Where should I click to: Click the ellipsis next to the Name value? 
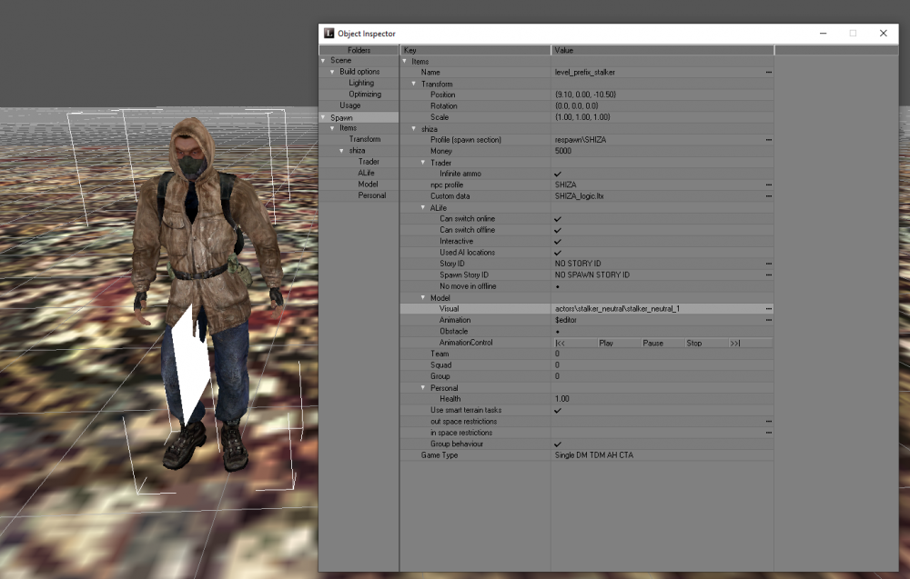[768, 72]
